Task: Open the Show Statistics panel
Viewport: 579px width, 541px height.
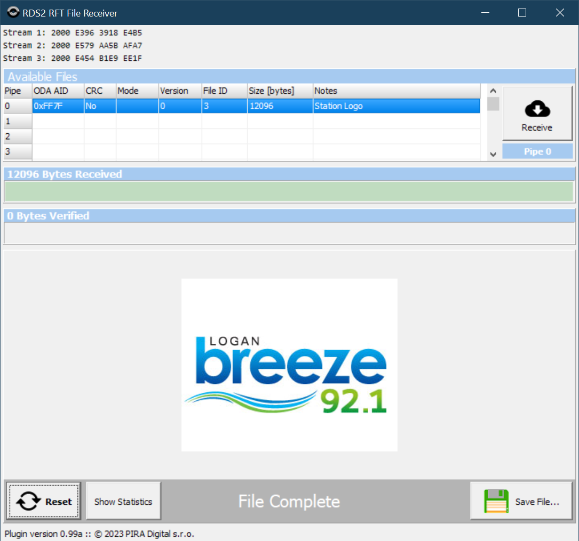Action: tap(123, 502)
